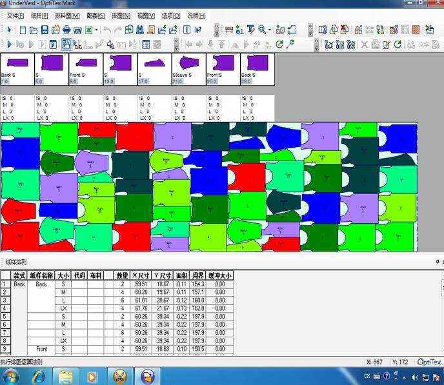Screen dimensions: 444x385
Task: Pin the 纸样排列 panel
Action: (x=438, y=262)
